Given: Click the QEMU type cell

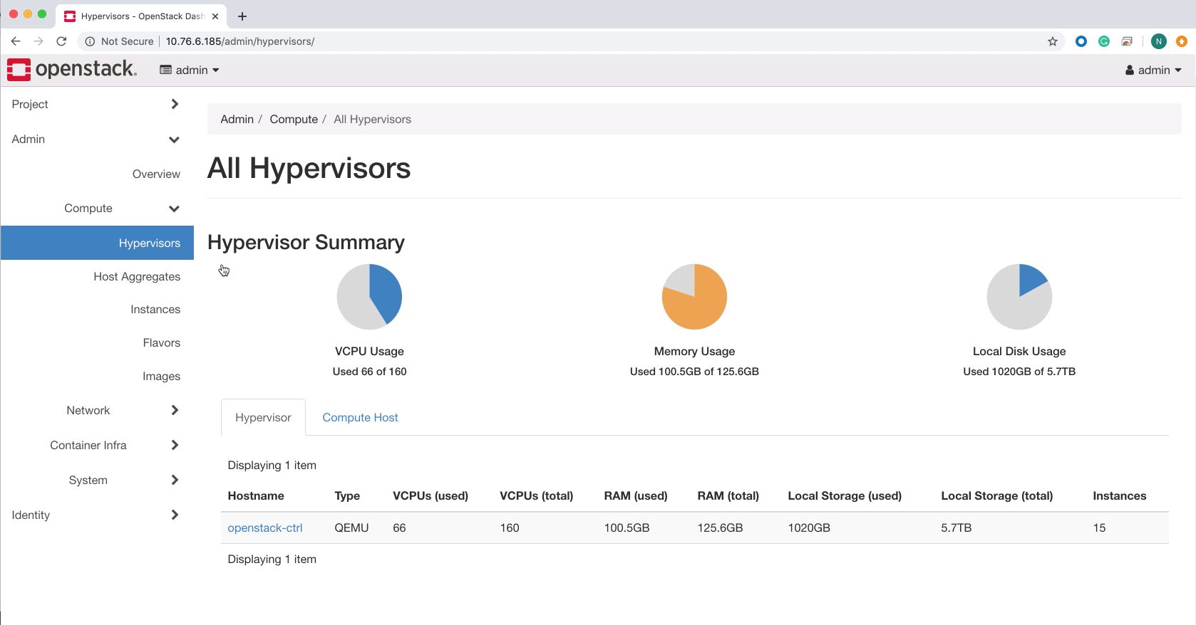Looking at the screenshot, I should [x=351, y=527].
